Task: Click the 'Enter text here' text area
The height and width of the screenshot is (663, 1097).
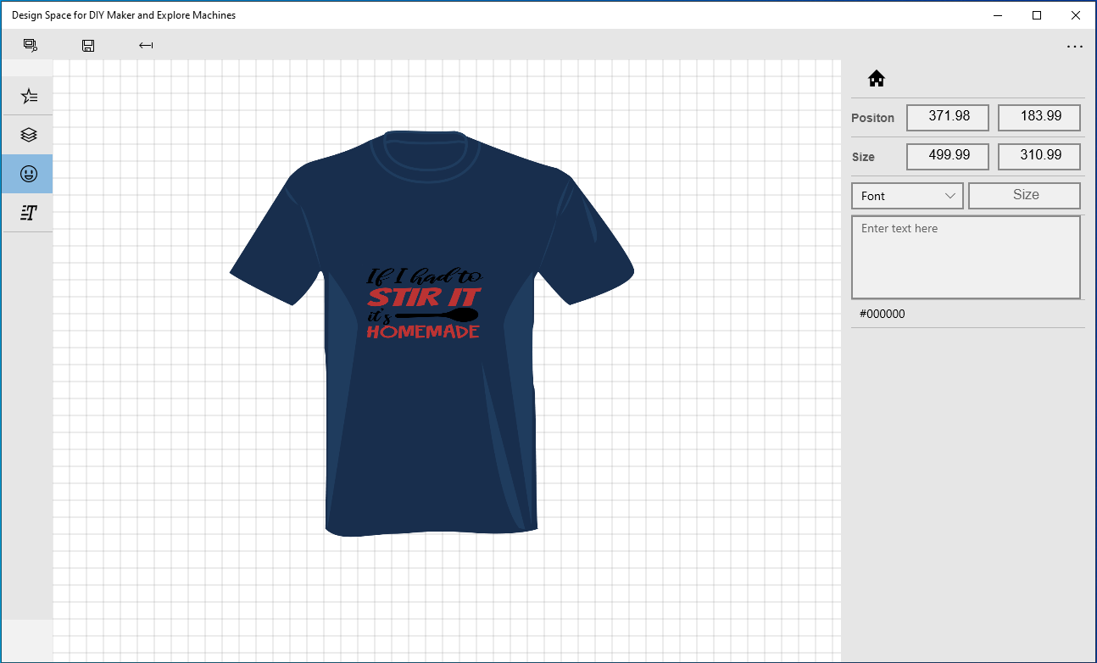Action: click(x=966, y=257)
